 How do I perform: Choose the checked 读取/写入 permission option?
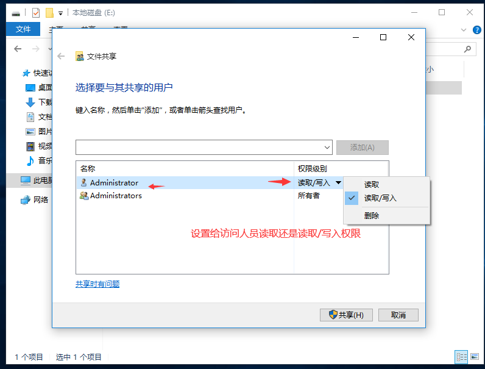[x=380, y=198]
